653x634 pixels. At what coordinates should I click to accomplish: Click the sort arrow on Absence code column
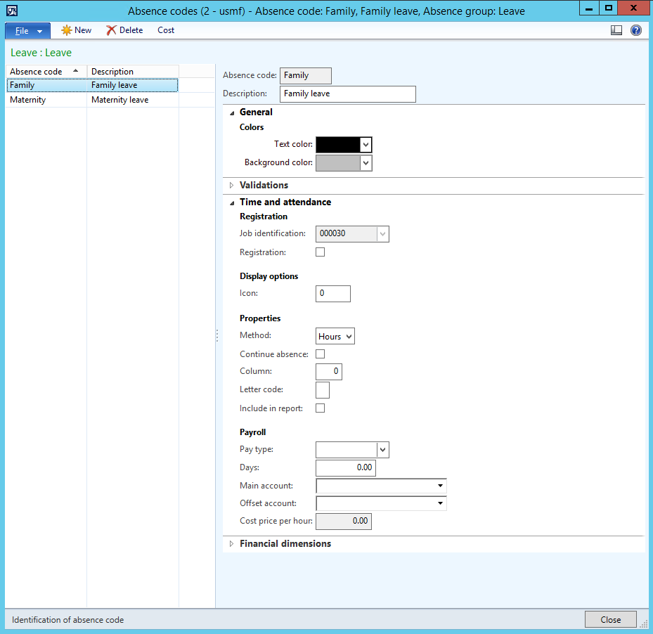tap(75, 71)
